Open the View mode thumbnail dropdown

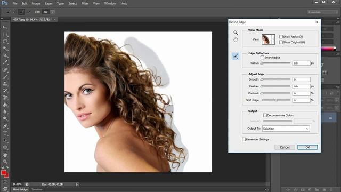point(273,39)
